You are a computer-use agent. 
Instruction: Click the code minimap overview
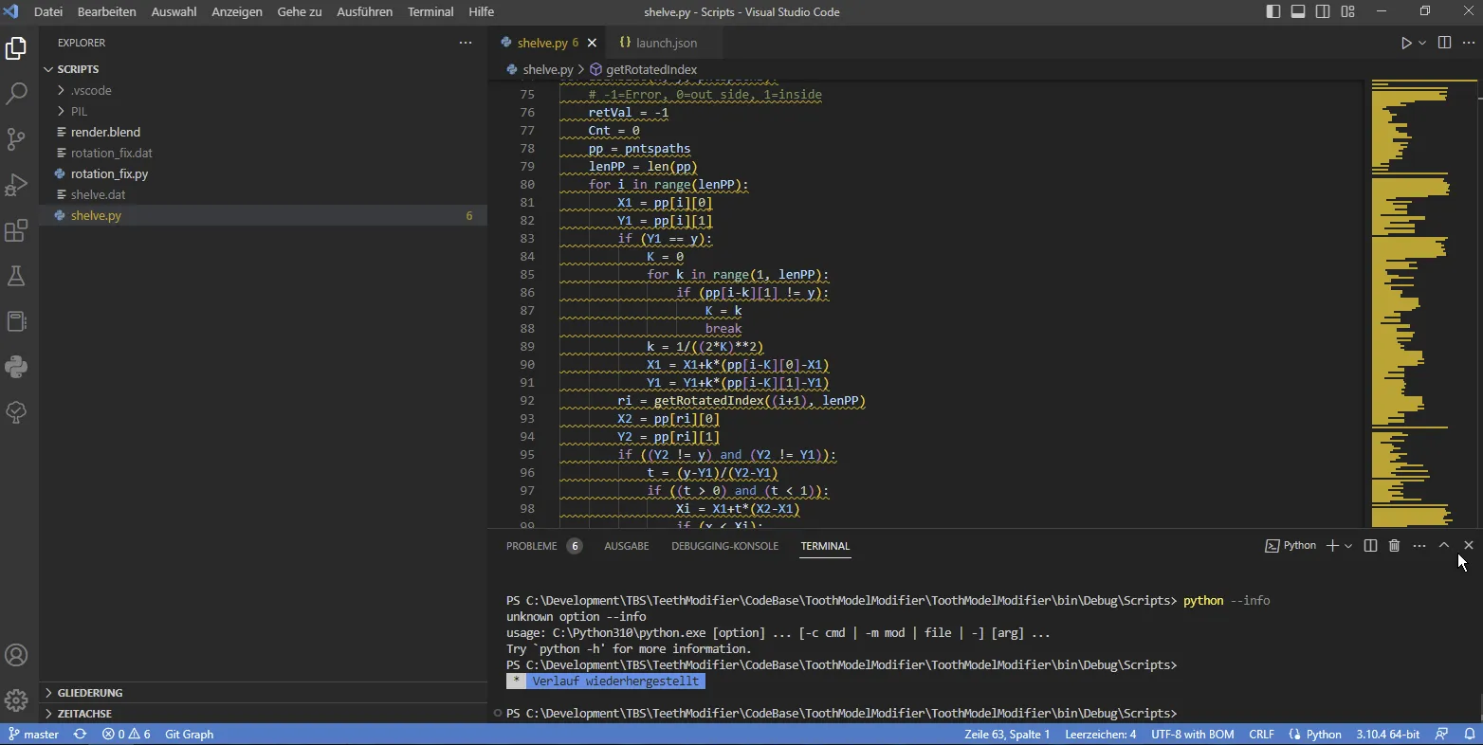tap(1421, 303)
